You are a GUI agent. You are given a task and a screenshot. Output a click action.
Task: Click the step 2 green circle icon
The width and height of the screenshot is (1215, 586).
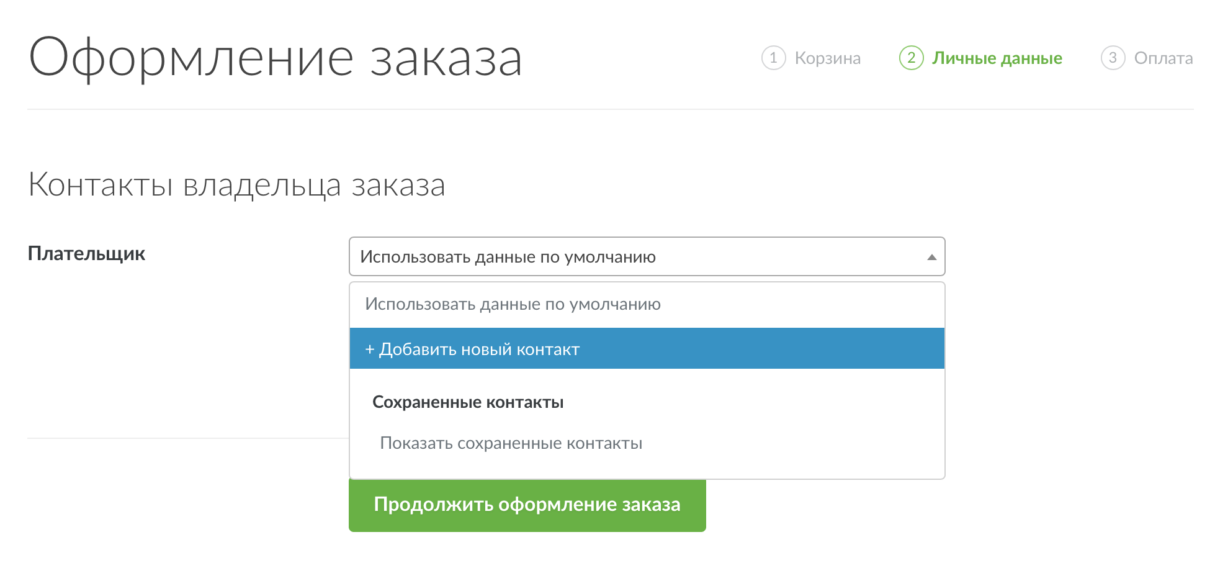pyautogui.click(x=912, y=58)
